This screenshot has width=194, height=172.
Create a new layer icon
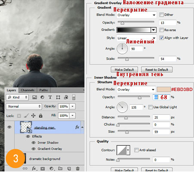coord(69,169)
